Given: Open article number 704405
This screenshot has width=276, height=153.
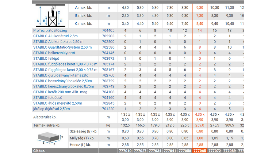Looking at the screenshot, I should click(108, 31).
